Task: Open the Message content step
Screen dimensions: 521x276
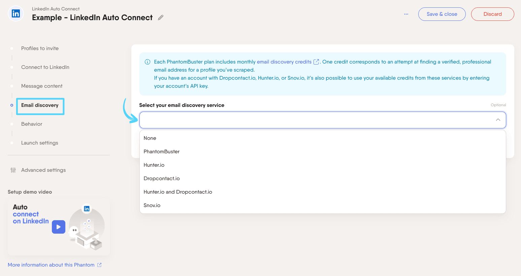Action: tap(42, 86)
